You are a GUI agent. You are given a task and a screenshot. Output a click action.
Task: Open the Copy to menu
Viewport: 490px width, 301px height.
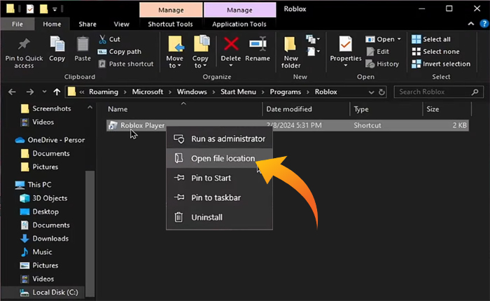coord(200,52)
